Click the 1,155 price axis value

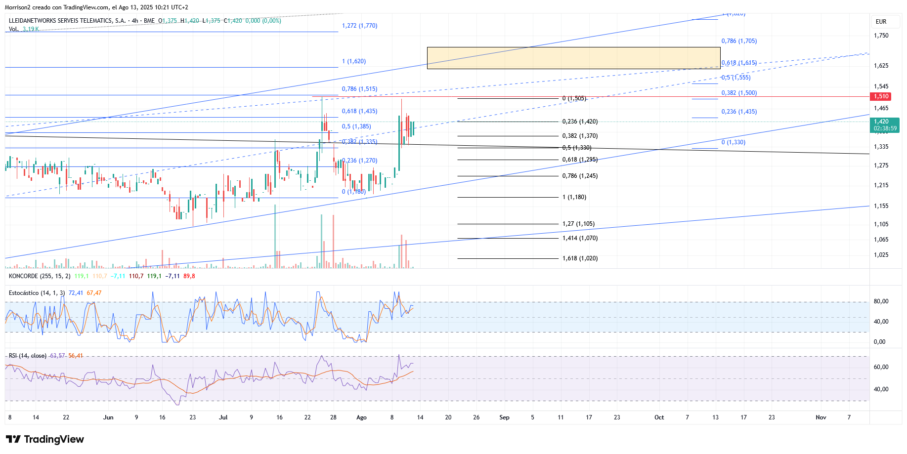881,206
